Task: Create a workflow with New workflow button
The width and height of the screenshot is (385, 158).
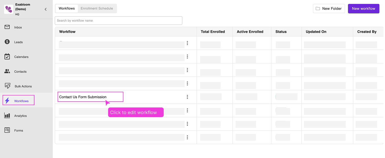Action: pyautogui.click(x=364, y=8)
